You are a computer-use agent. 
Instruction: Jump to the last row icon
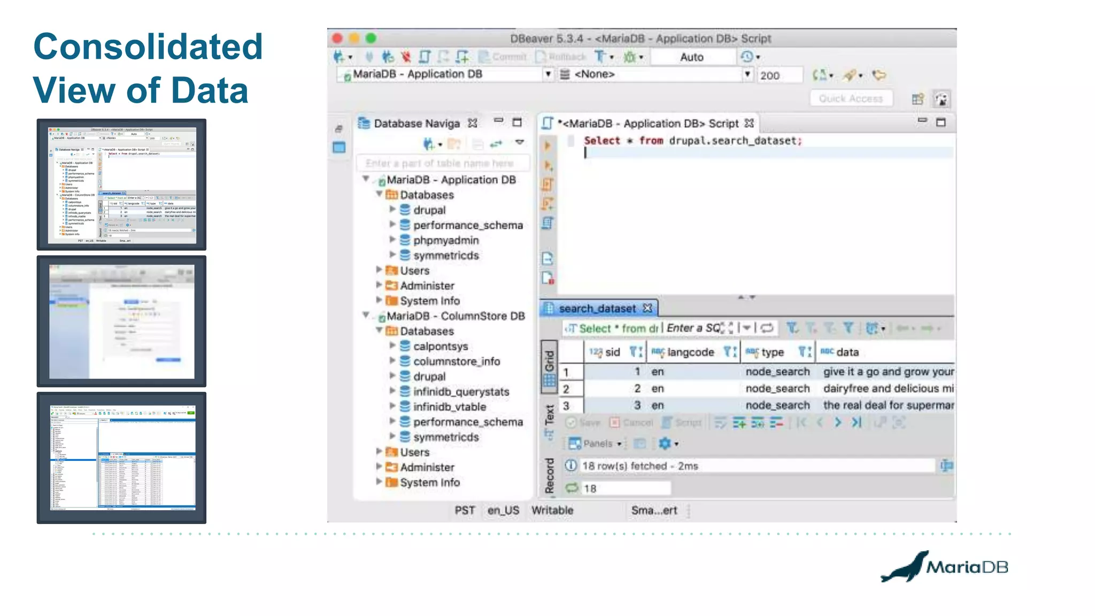click(x=857, y=422)
